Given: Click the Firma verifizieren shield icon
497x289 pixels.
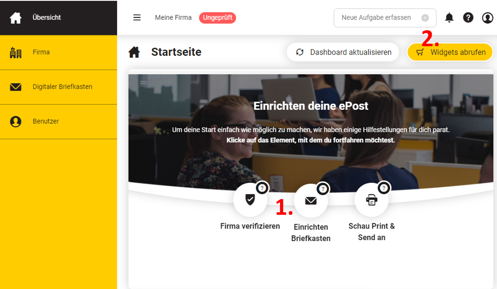Looking at the screenshot, I should coord(250,200).
